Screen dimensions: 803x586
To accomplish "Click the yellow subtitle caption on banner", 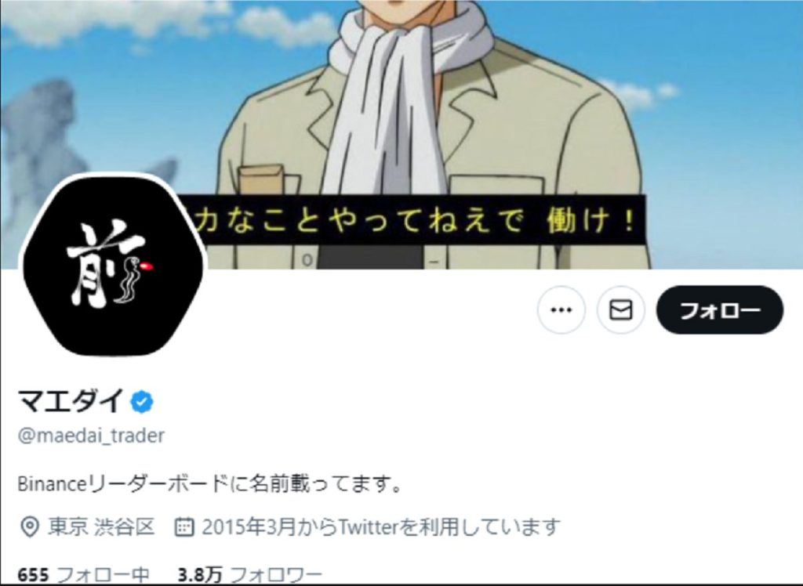I will tap(412, 222).
